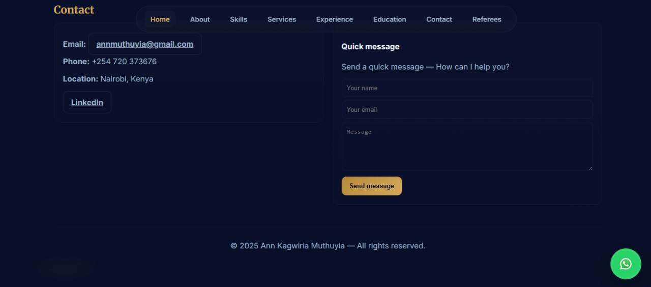The image size is (651, 287).
Task: Click the Contact section heading
Action: coord(74,10)
